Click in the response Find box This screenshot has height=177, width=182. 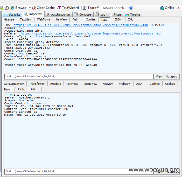[79, 172]
